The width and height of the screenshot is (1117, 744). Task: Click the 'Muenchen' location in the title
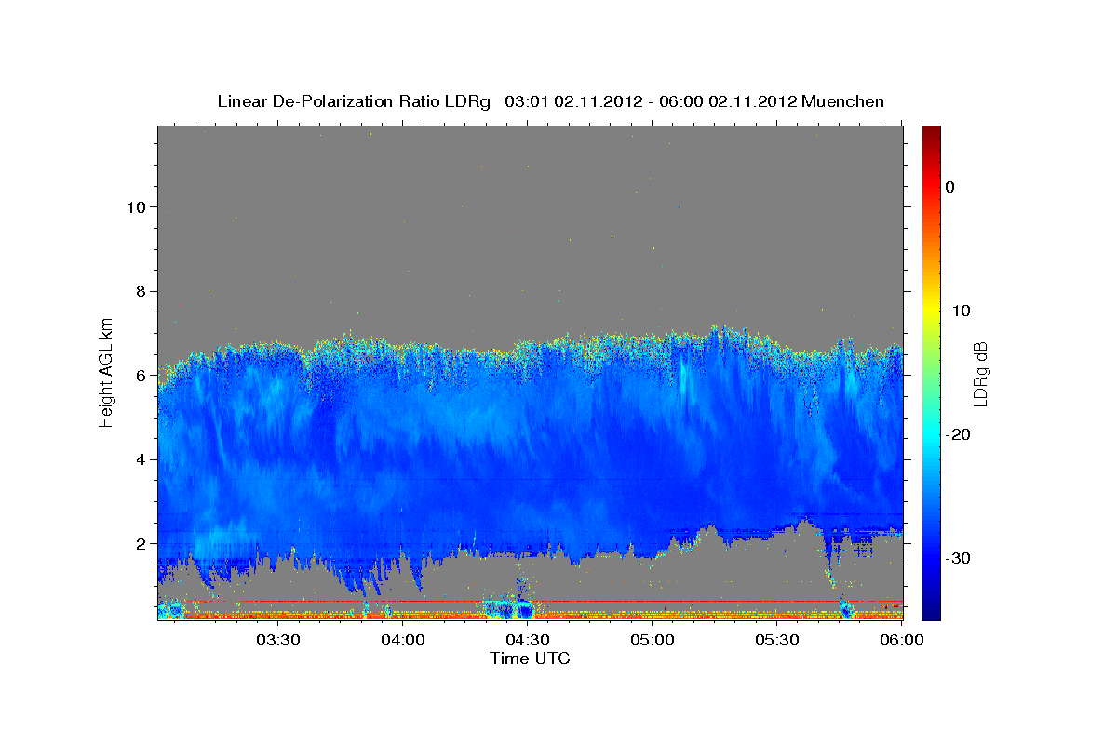(x=843, y=101)
